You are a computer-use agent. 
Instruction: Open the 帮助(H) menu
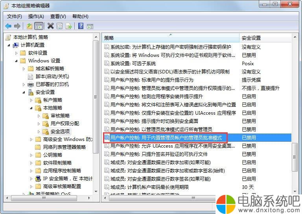(80, 16)
